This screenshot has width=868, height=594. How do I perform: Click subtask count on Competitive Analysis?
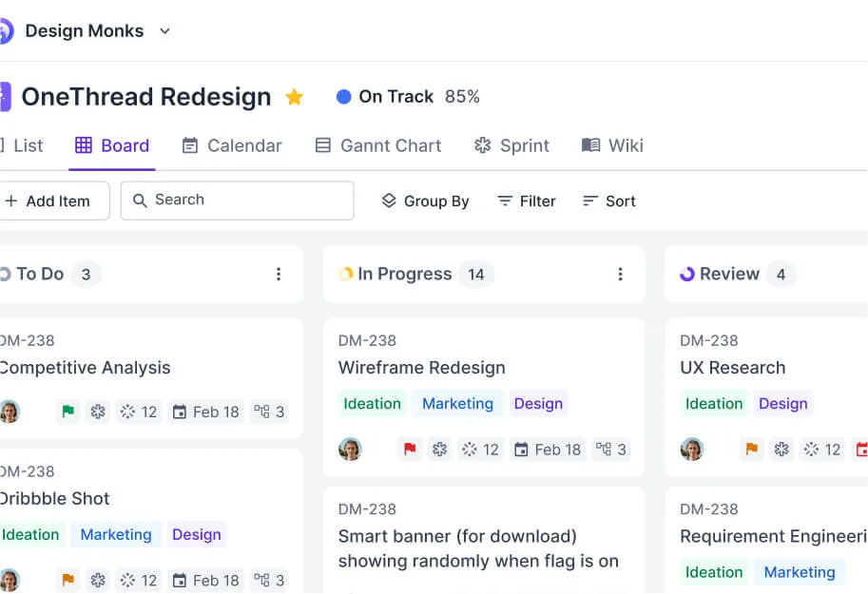coord(269,412)
